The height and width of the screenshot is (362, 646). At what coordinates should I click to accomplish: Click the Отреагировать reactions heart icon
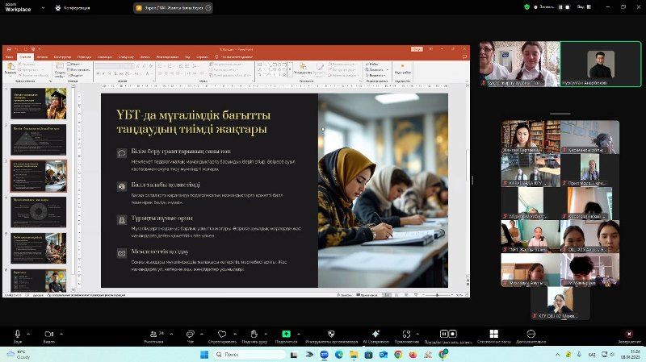[222, 334]
